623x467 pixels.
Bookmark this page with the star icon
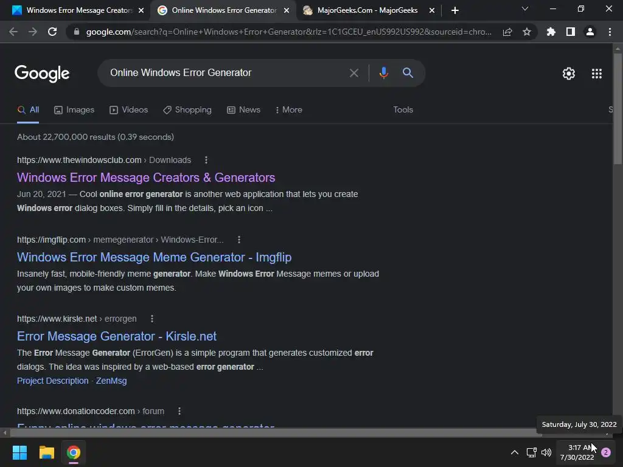coord(527,32)
